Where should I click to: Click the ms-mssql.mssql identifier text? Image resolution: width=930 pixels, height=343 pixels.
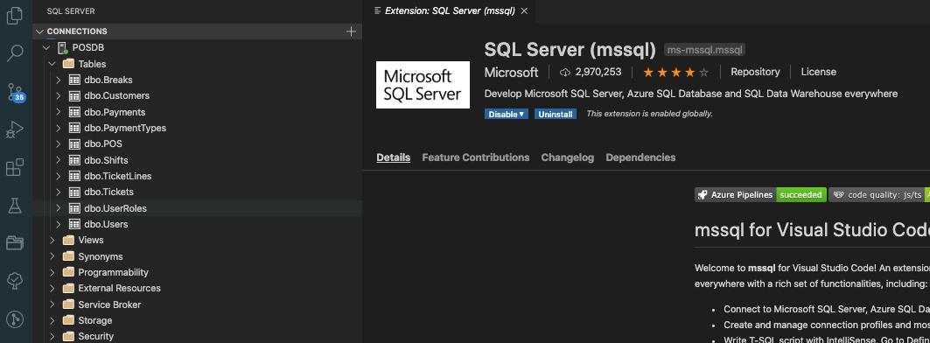click(704, 50)
